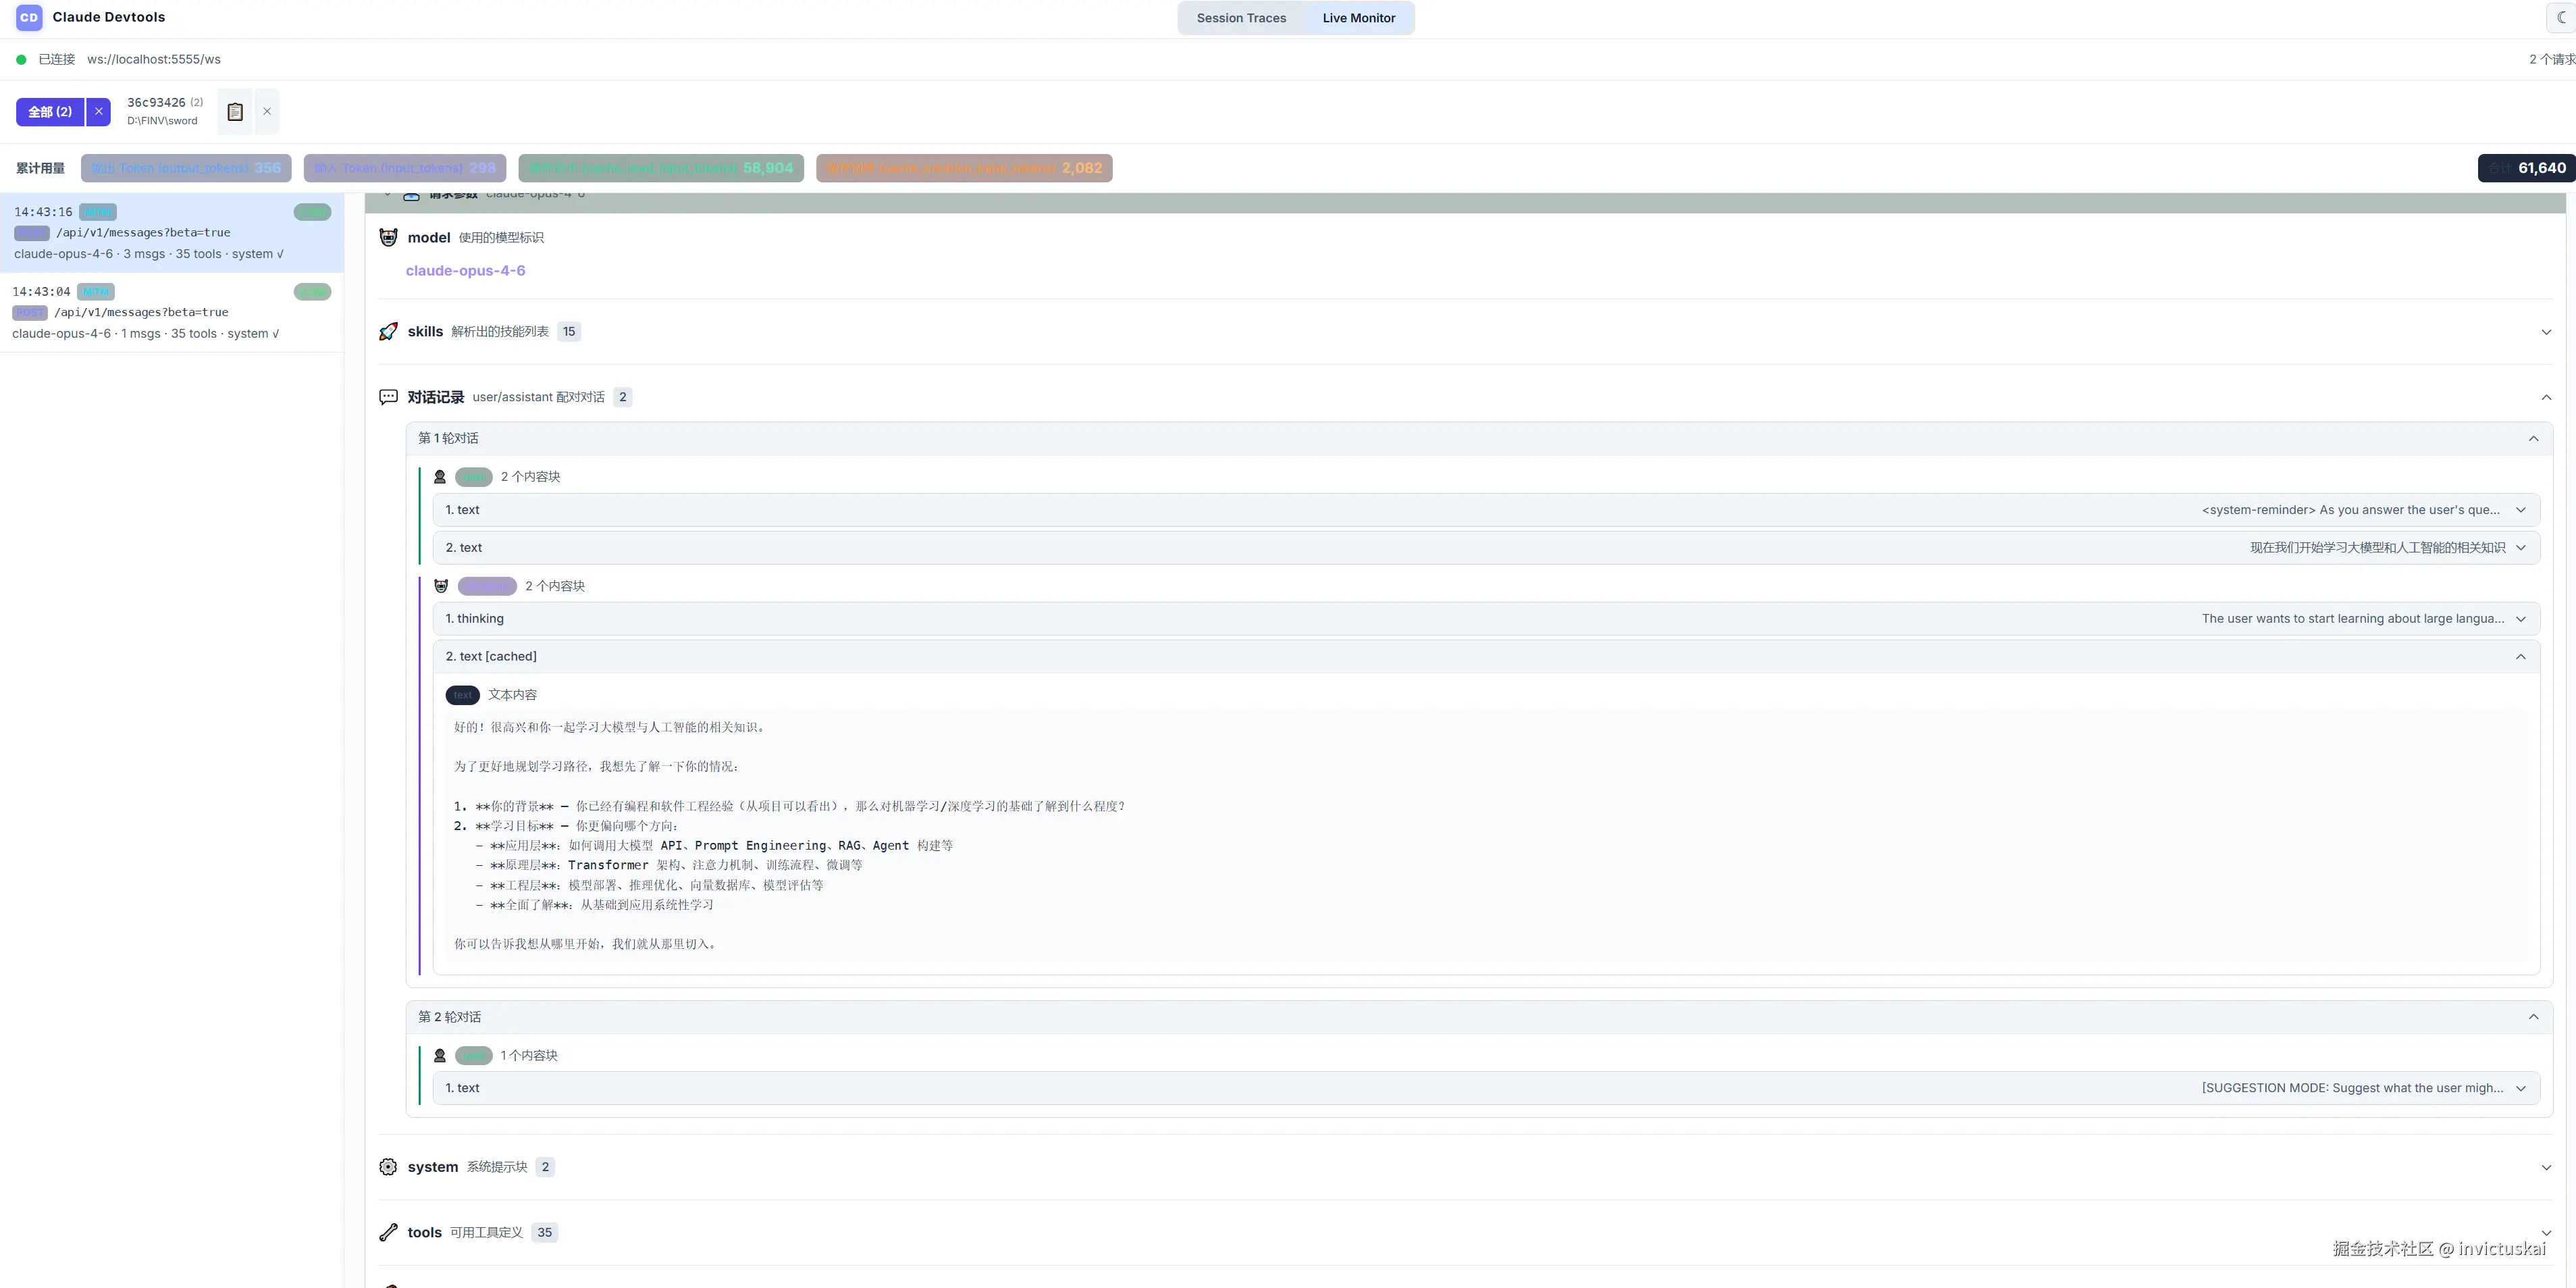
Task: Clear the 全部 (2) filter with X
Action: [98, 112]
